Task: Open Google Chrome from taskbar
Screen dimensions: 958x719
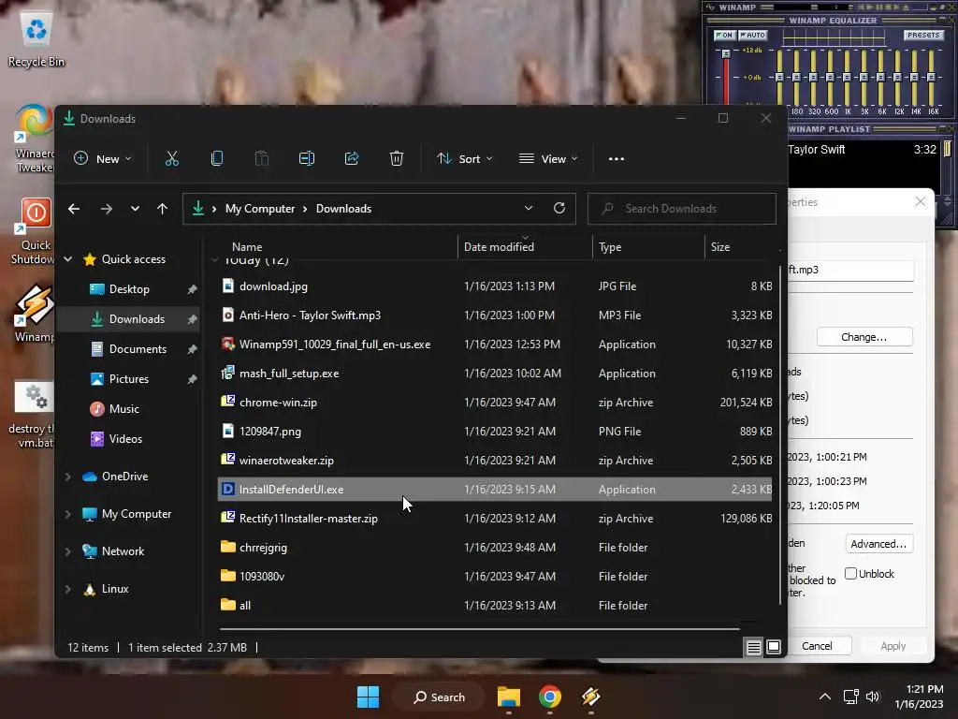Action: [550, 697]
